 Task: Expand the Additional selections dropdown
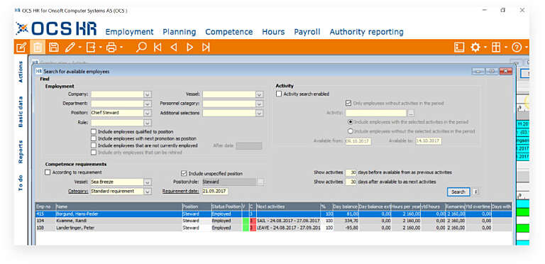[x=259, y=113]
